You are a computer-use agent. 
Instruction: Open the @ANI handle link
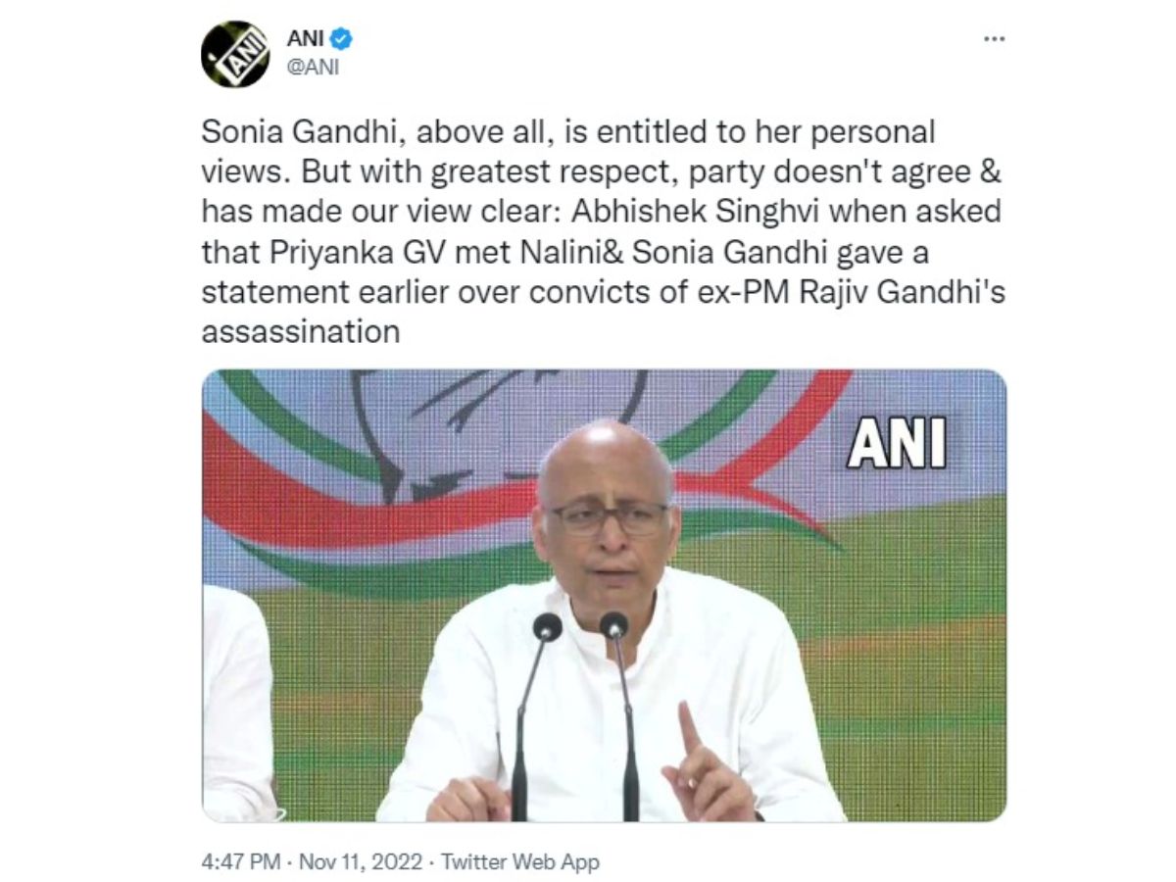313,69
